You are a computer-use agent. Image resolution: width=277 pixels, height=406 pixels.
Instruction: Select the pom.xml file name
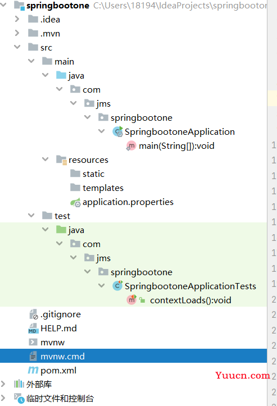pyautogui.click(x=58, y=371)
